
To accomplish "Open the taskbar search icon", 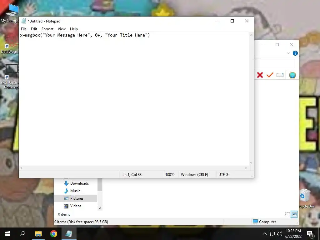I will 22,234.
